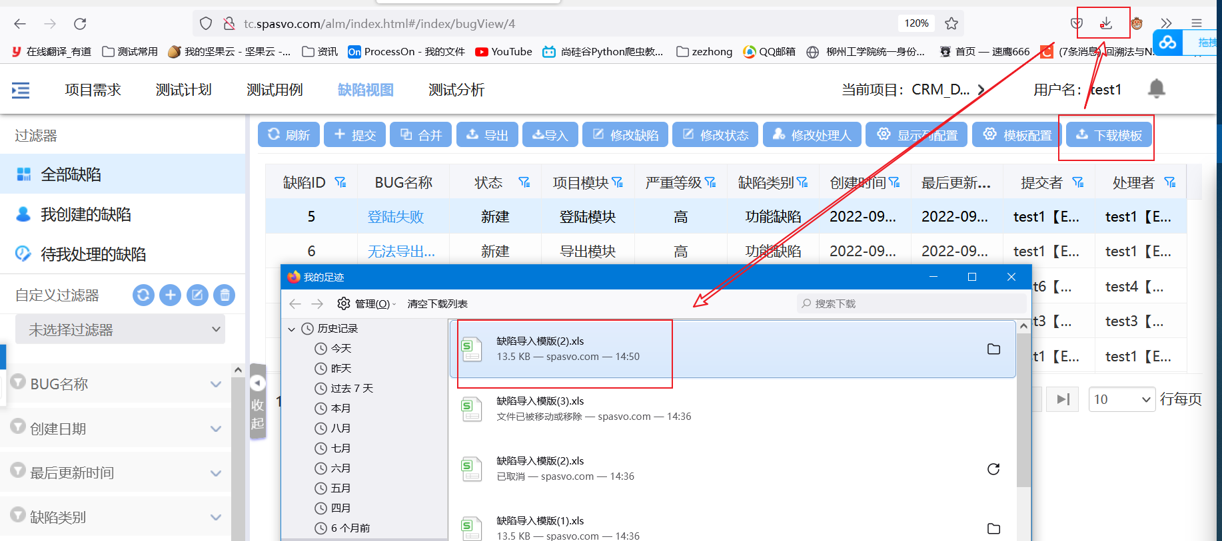Toggle the sidebar menu hamburger icon
Screen dimensions: 1222x541
21,90
